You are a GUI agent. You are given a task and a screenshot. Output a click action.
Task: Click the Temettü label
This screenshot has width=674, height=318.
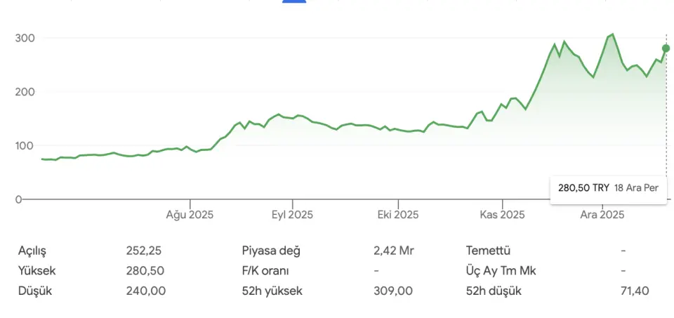point(487,251)
